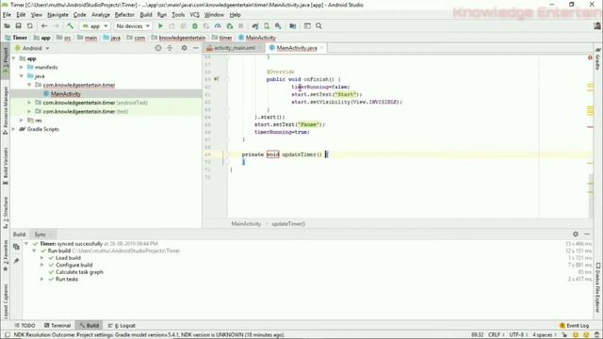603x339 pixels.
Task: Switch to the activity_main.xml tab
Action: coord(235,48)
